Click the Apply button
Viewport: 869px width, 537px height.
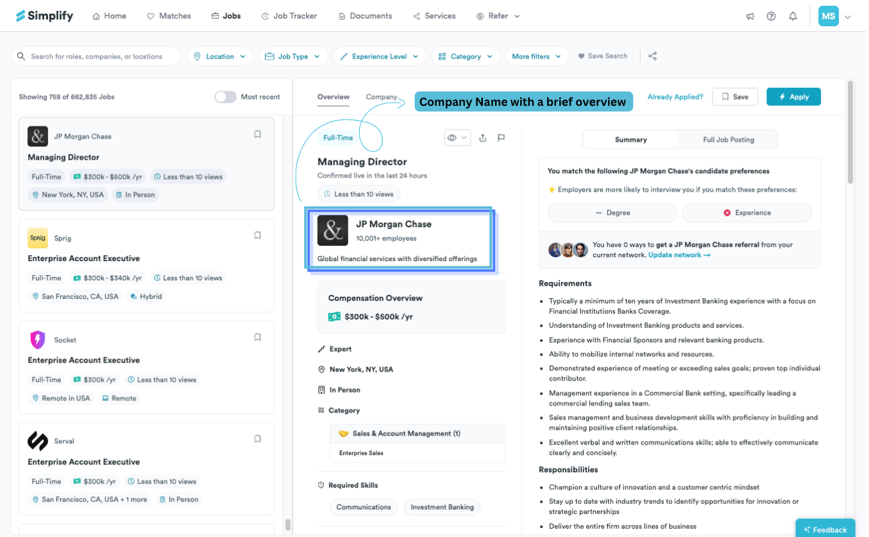(793, 97)
